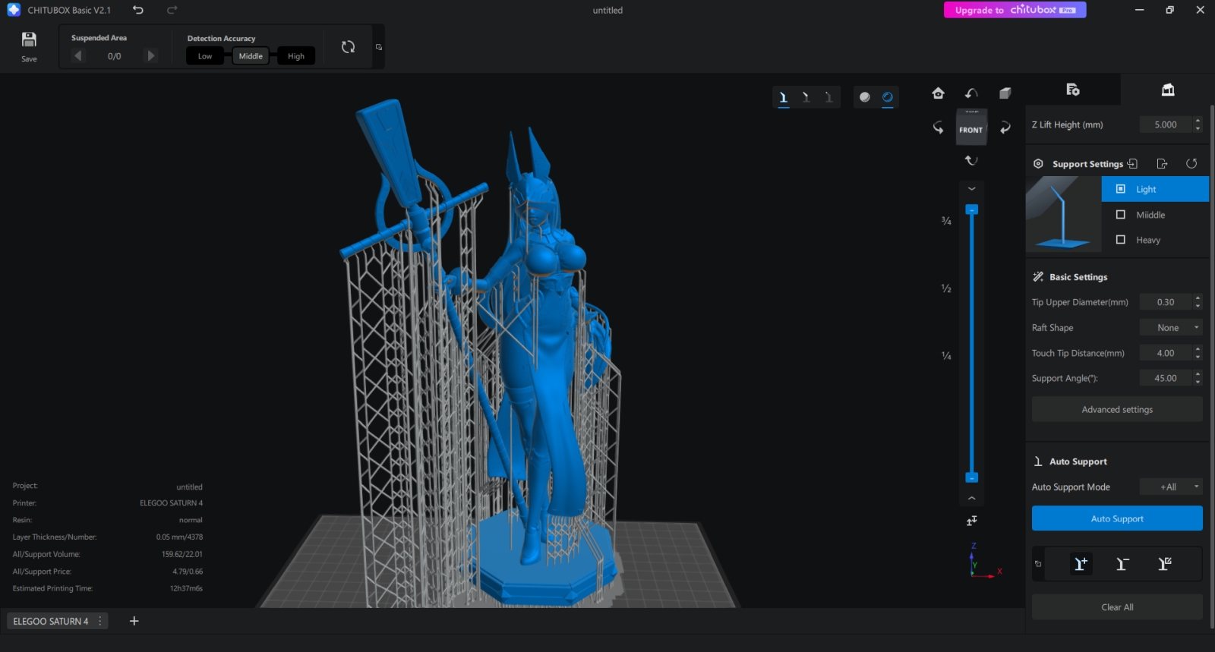Image resolution: width=1215 pixels, height=652 pixels.
Task: Redo the last undone action
Action: click(x=172, y=10)
